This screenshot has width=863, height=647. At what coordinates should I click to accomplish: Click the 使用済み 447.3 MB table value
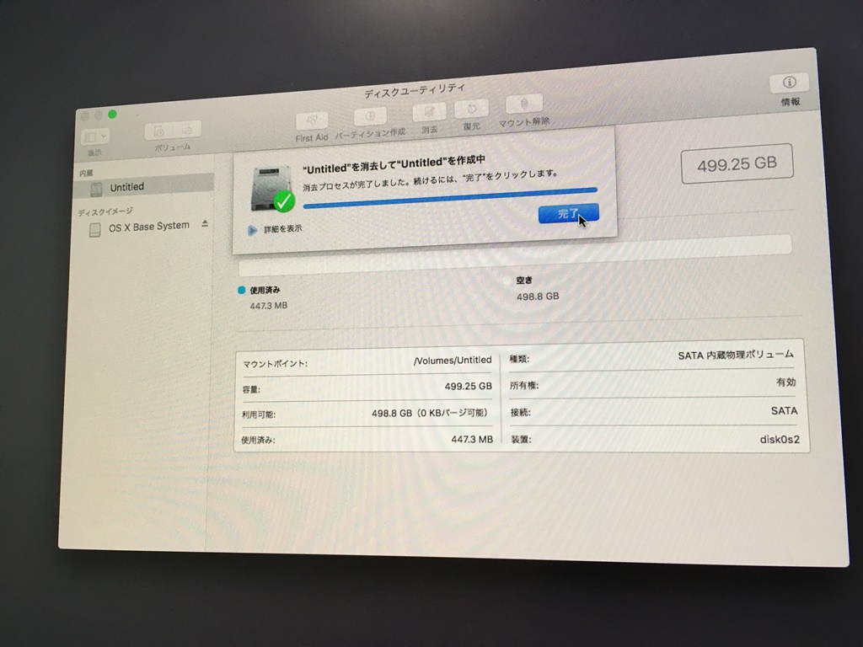click(x=472, y=439)
